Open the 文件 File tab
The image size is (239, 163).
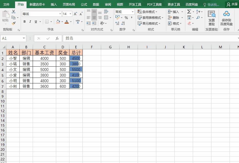coord(6,4)
